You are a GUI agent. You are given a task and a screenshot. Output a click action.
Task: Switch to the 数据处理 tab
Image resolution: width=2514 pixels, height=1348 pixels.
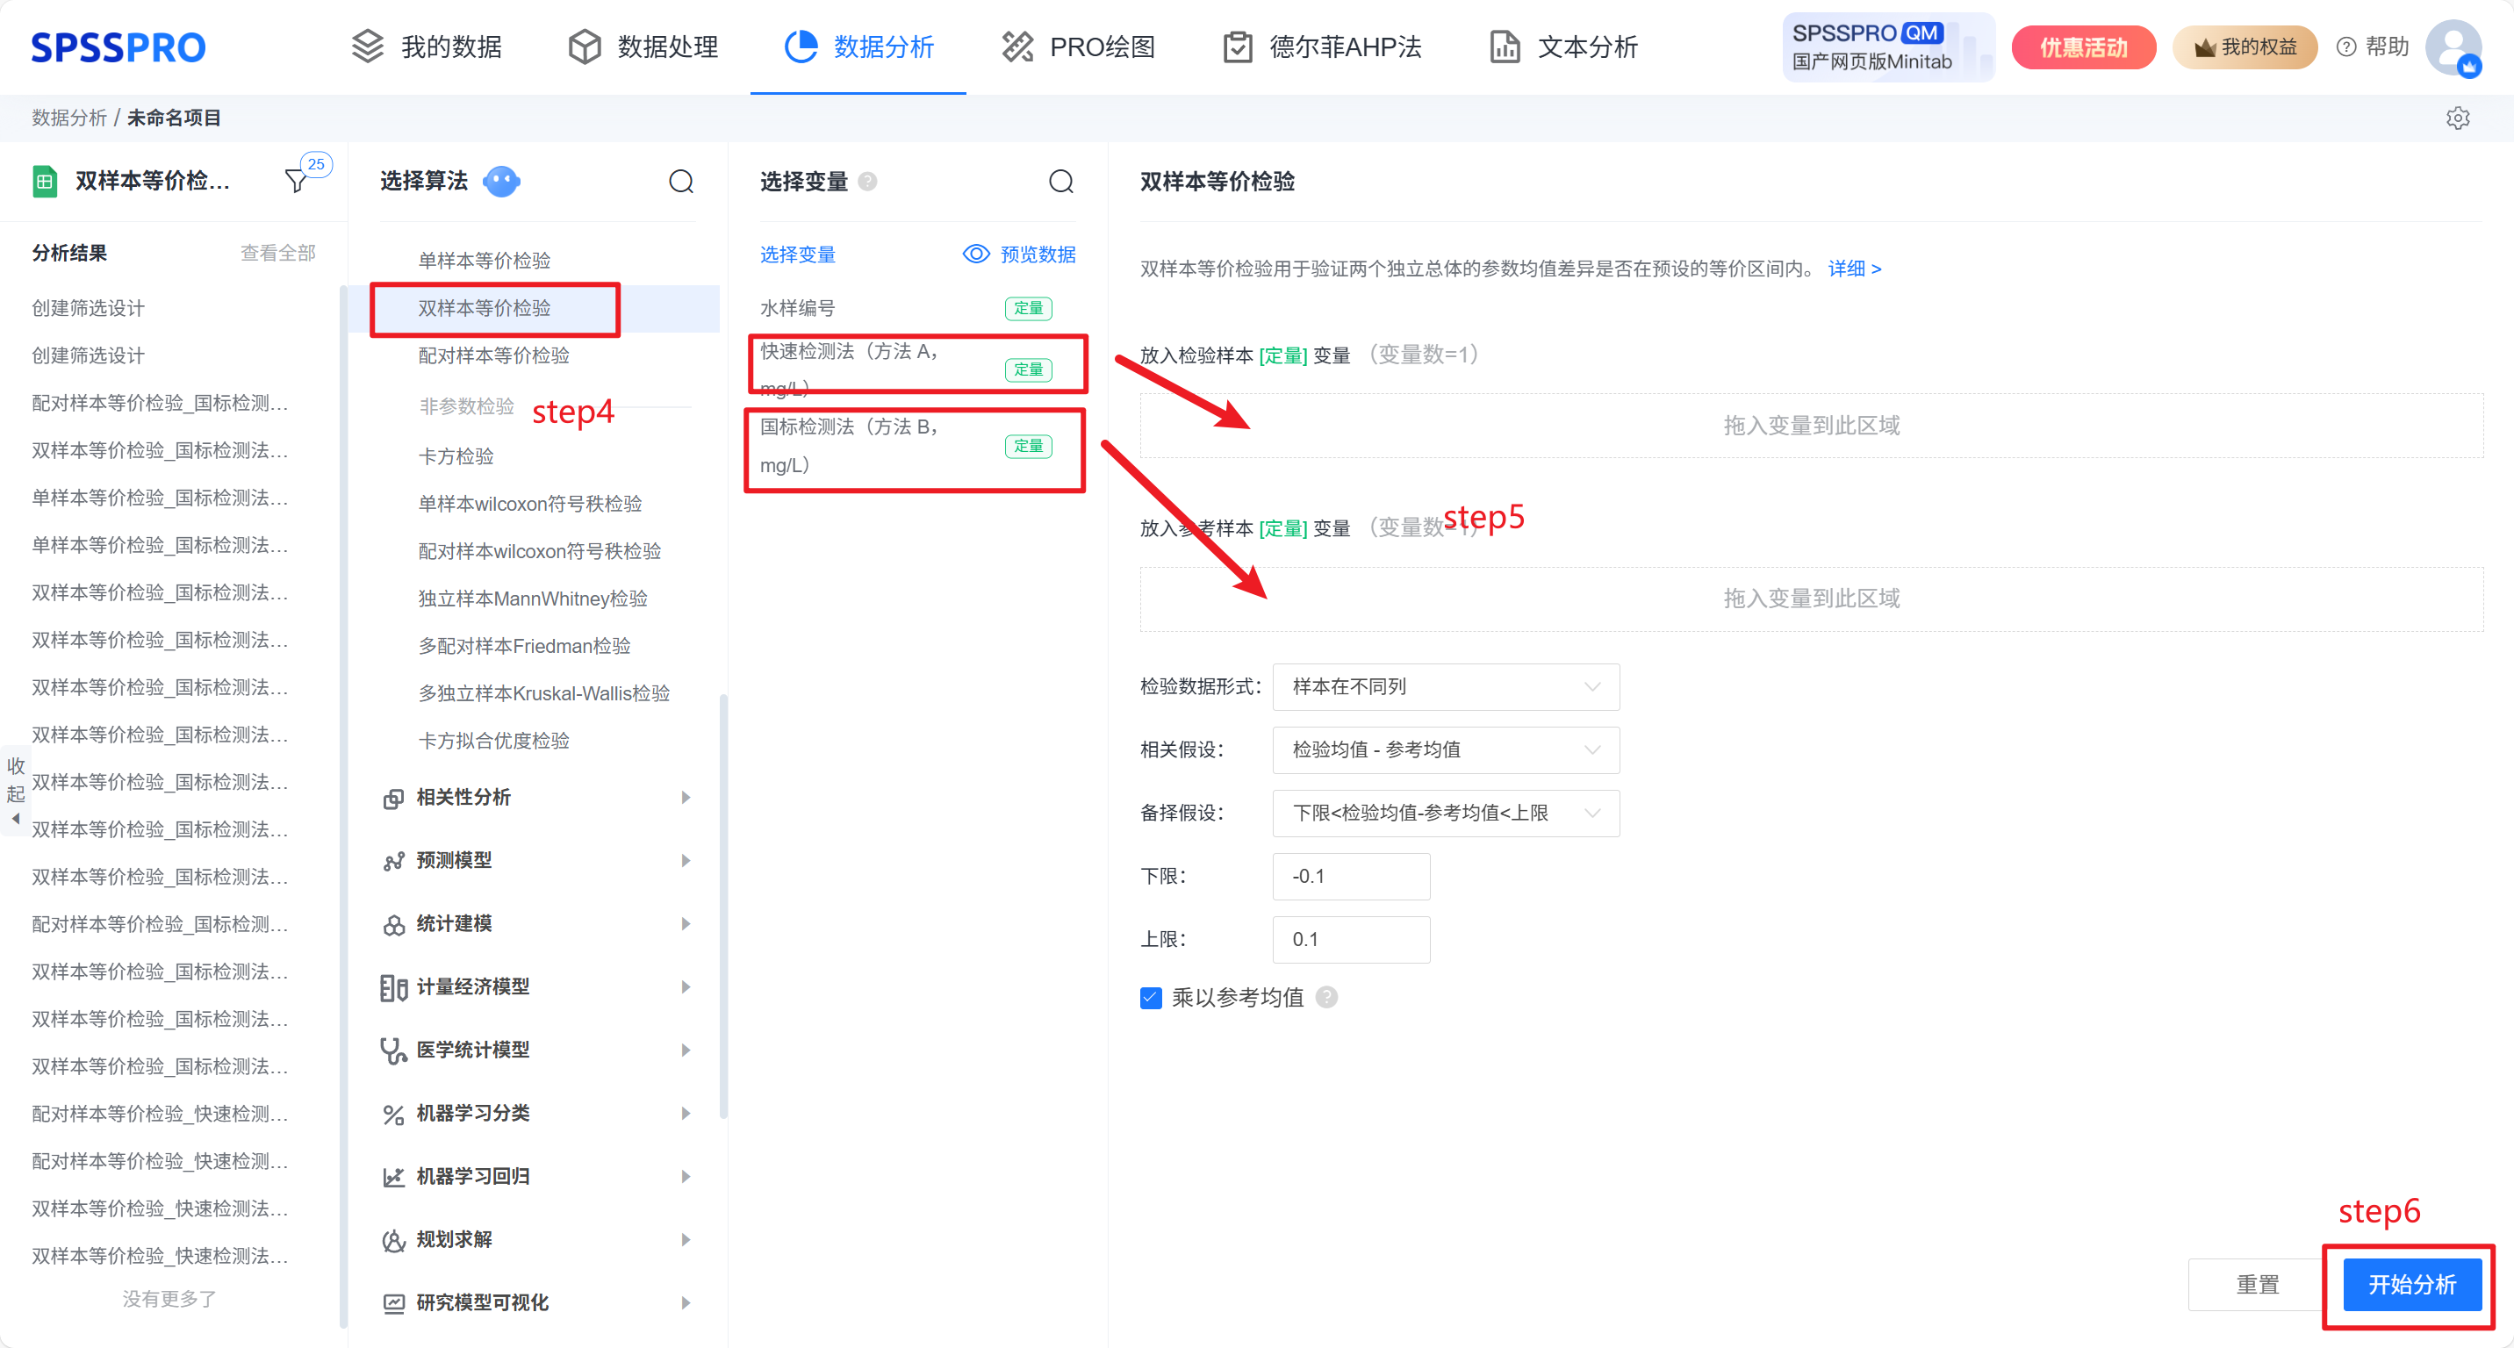(x=644, y=47)
